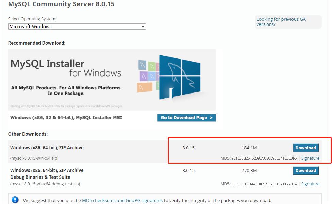Click the (mysql-8.0.15-winx64.zip) filename text

[x=34, y=158]
